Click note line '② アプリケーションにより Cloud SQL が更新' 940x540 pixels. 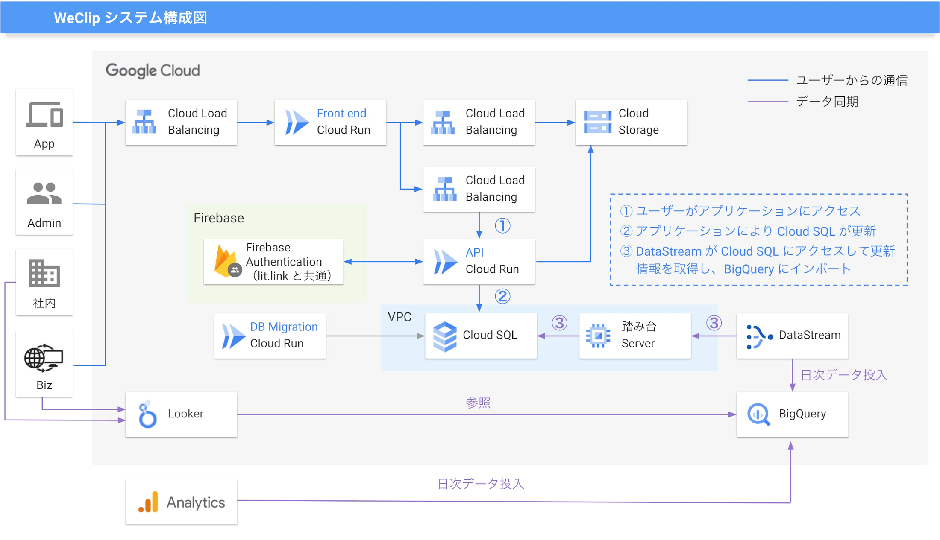[x=748, y=231]
